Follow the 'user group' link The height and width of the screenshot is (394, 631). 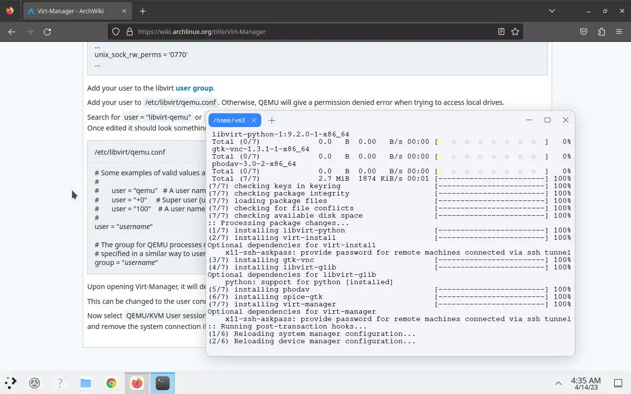pos(194,88)
